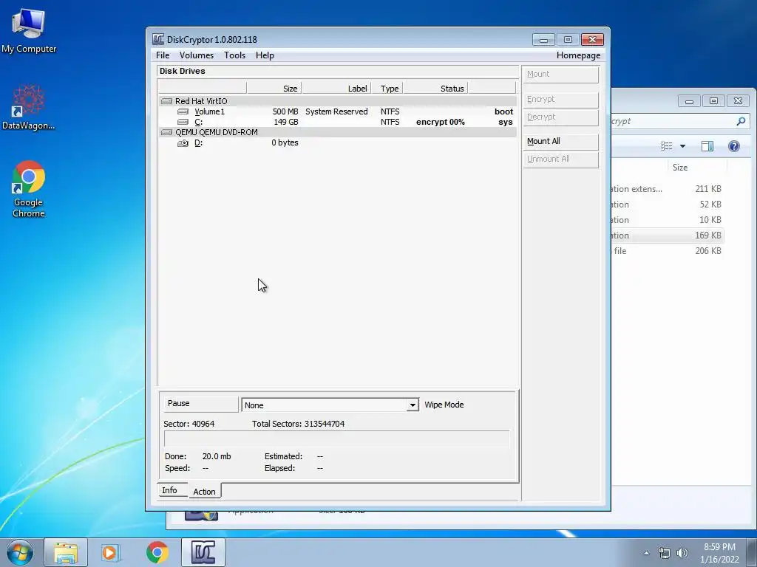Click DiskCryptor taskbar button
Screen dimensions: 757x567
pyautogui.click(x=203, y=552)
